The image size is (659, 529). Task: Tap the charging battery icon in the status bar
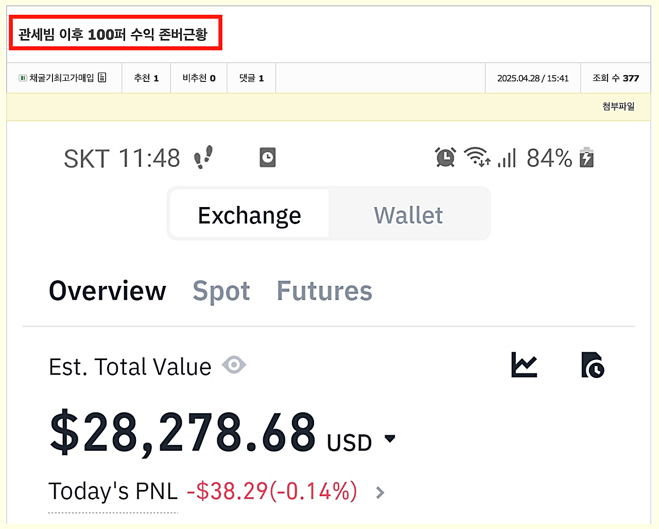click(x=586, y=158)
